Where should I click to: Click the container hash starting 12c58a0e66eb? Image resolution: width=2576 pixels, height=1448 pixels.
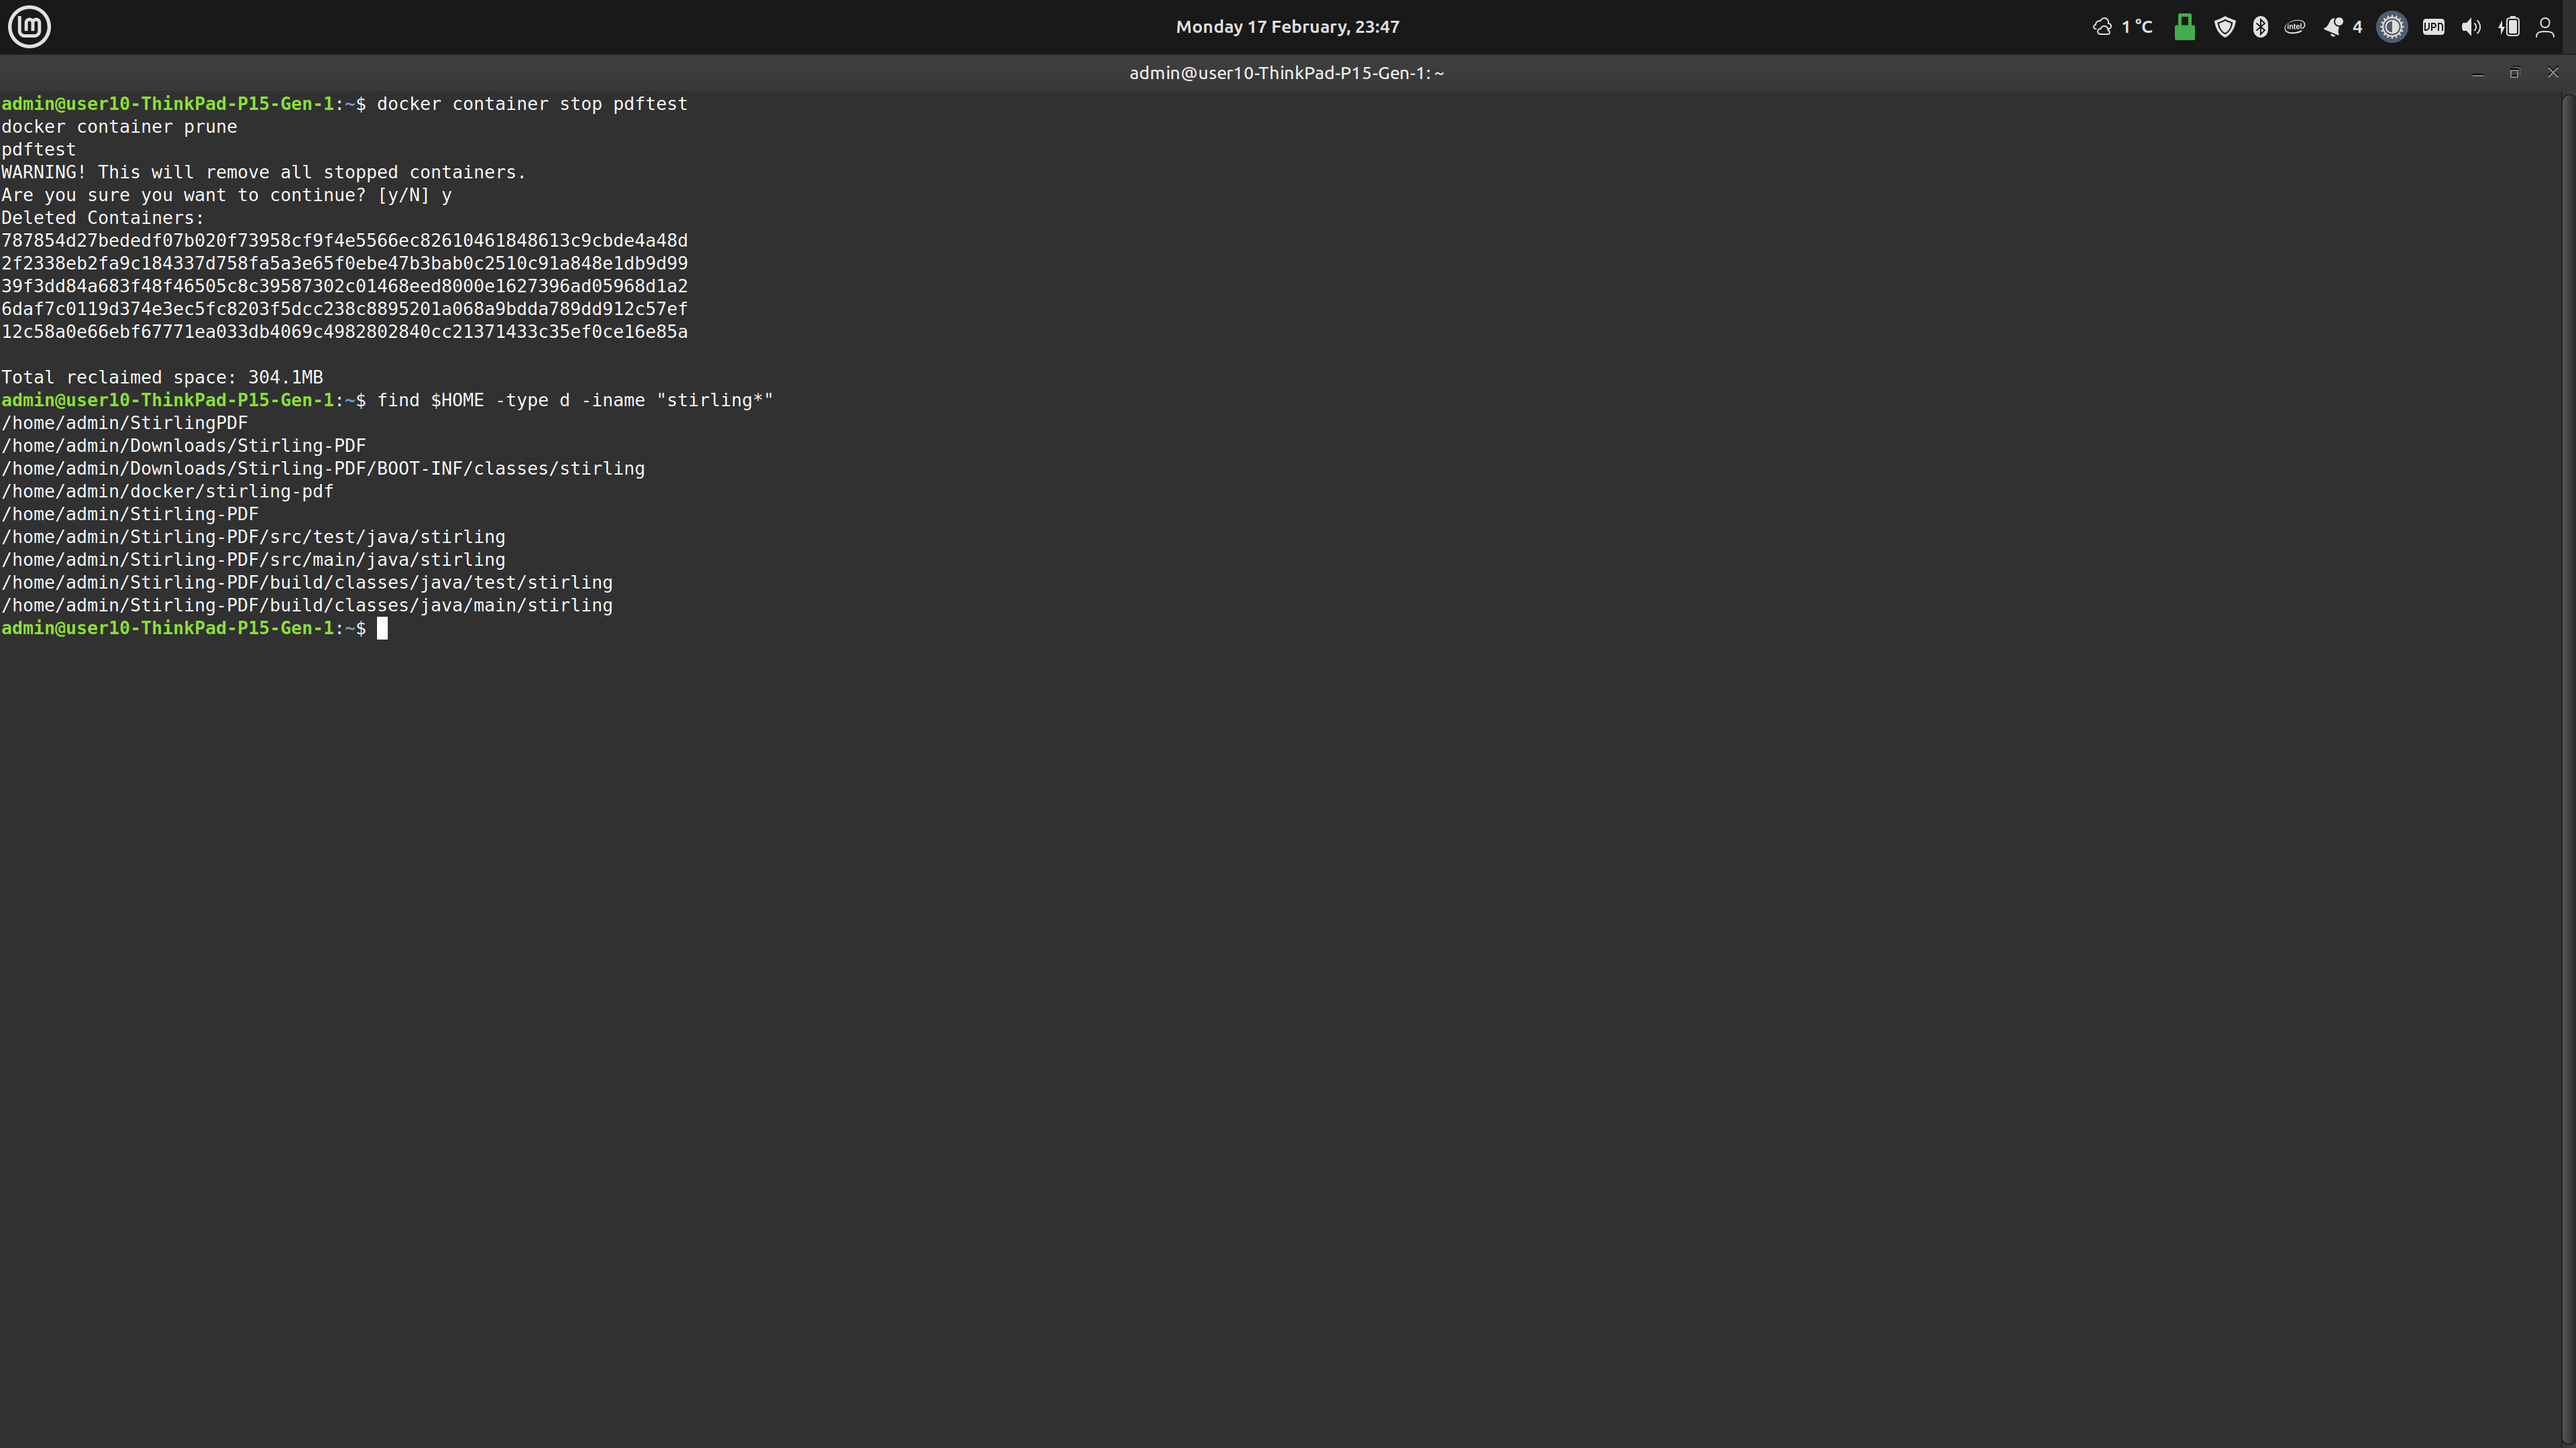[x=344, y=332]
